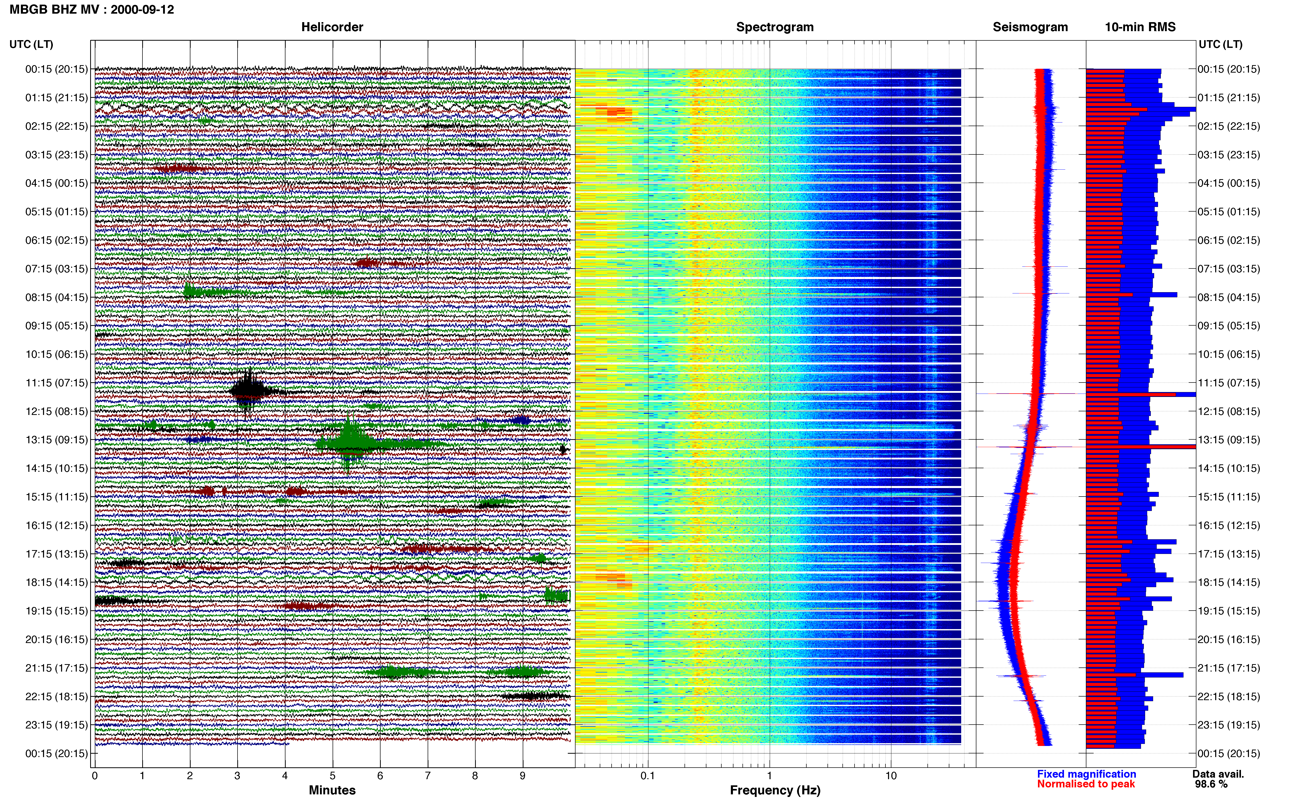Click left-axis time label '18:15 (14:15)'
This screenshot has width=1293, height=808.
[x=56, y=583]
